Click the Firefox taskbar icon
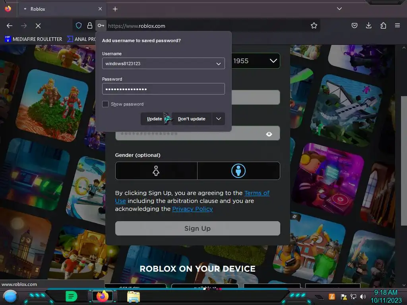This screenshot has width=407, height=305. [103, 296]
